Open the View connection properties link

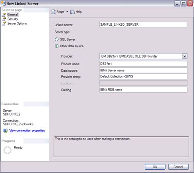tap(27, 131)
